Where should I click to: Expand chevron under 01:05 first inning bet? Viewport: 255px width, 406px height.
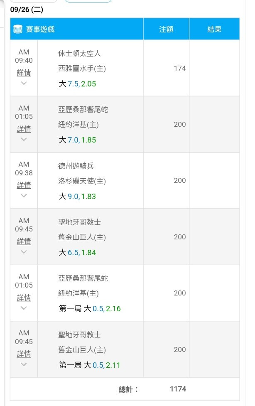(24, 308)
